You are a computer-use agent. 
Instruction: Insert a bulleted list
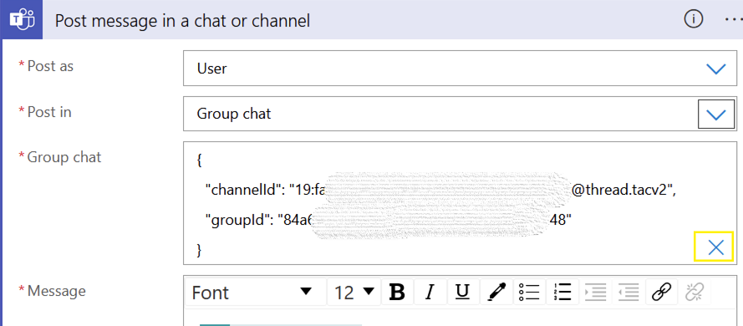coord(529,293)
